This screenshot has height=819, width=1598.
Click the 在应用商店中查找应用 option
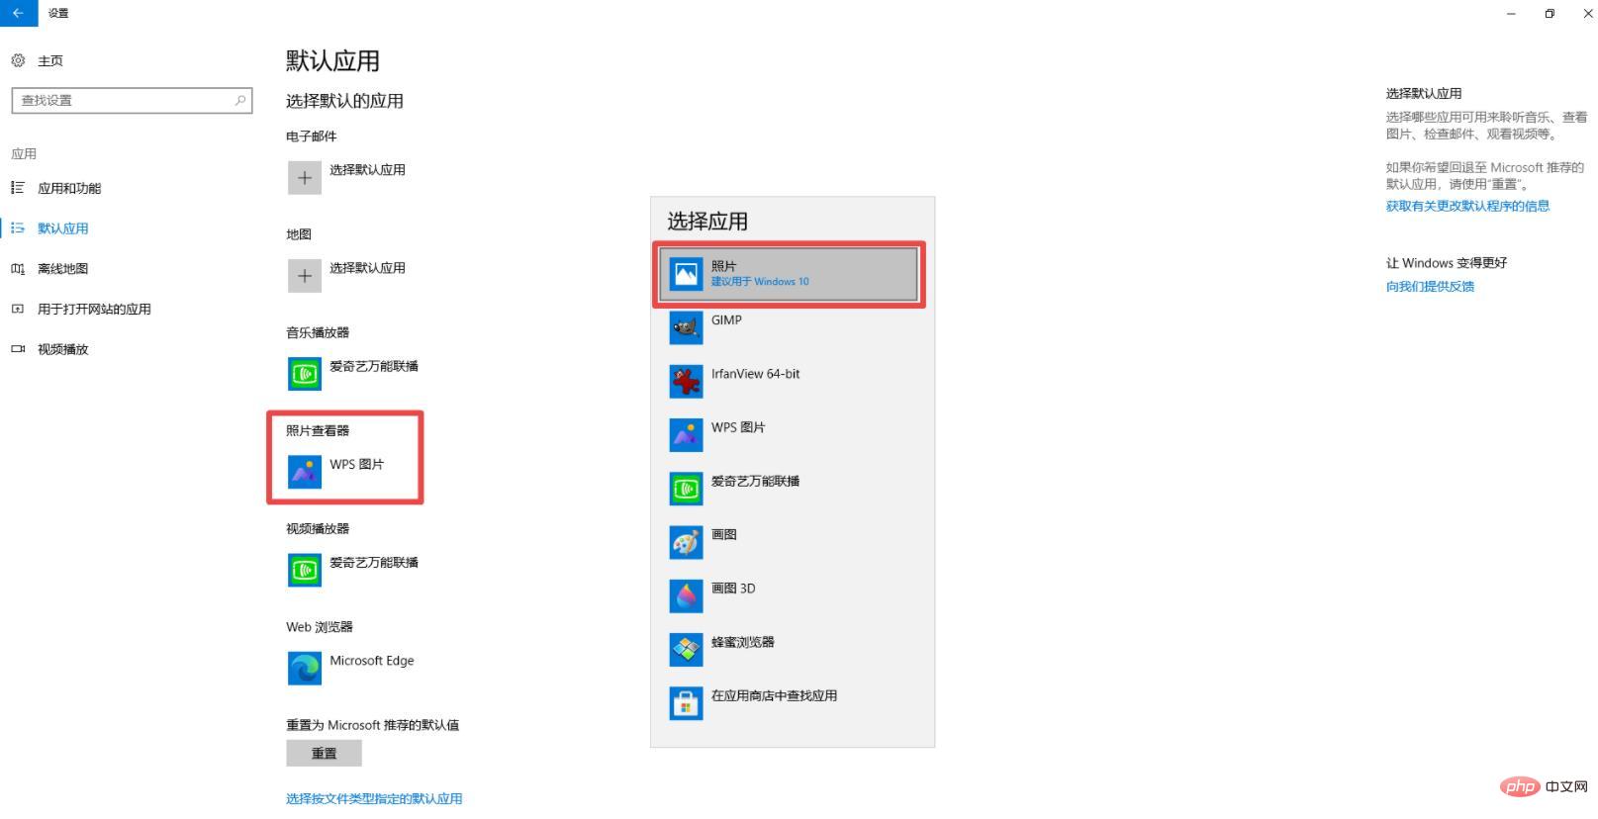[x=774, y=695]
